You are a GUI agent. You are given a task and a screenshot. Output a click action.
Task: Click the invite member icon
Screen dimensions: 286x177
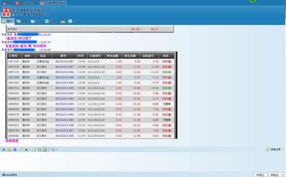click(x=63, y=21)
